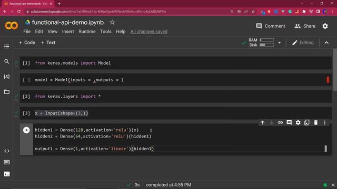This screenshot has width=337, height=189.
Task: Open more cell actions menu
Action: [x=324, y=122]
